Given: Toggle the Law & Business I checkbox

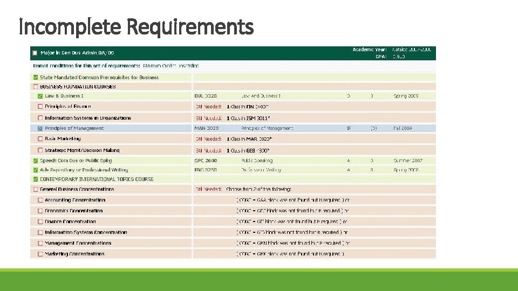Looking at the screenshot, I should point(40,96).
